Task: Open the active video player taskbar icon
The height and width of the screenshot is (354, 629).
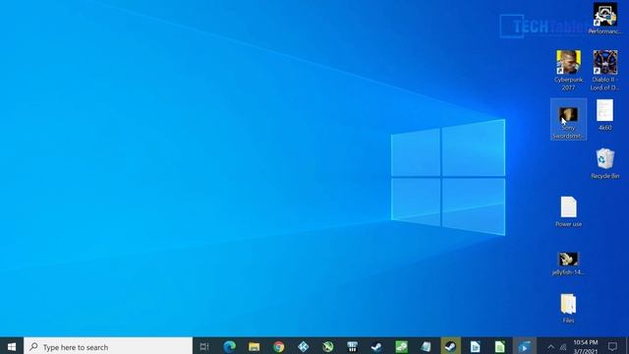Action: tap(524, 346)
